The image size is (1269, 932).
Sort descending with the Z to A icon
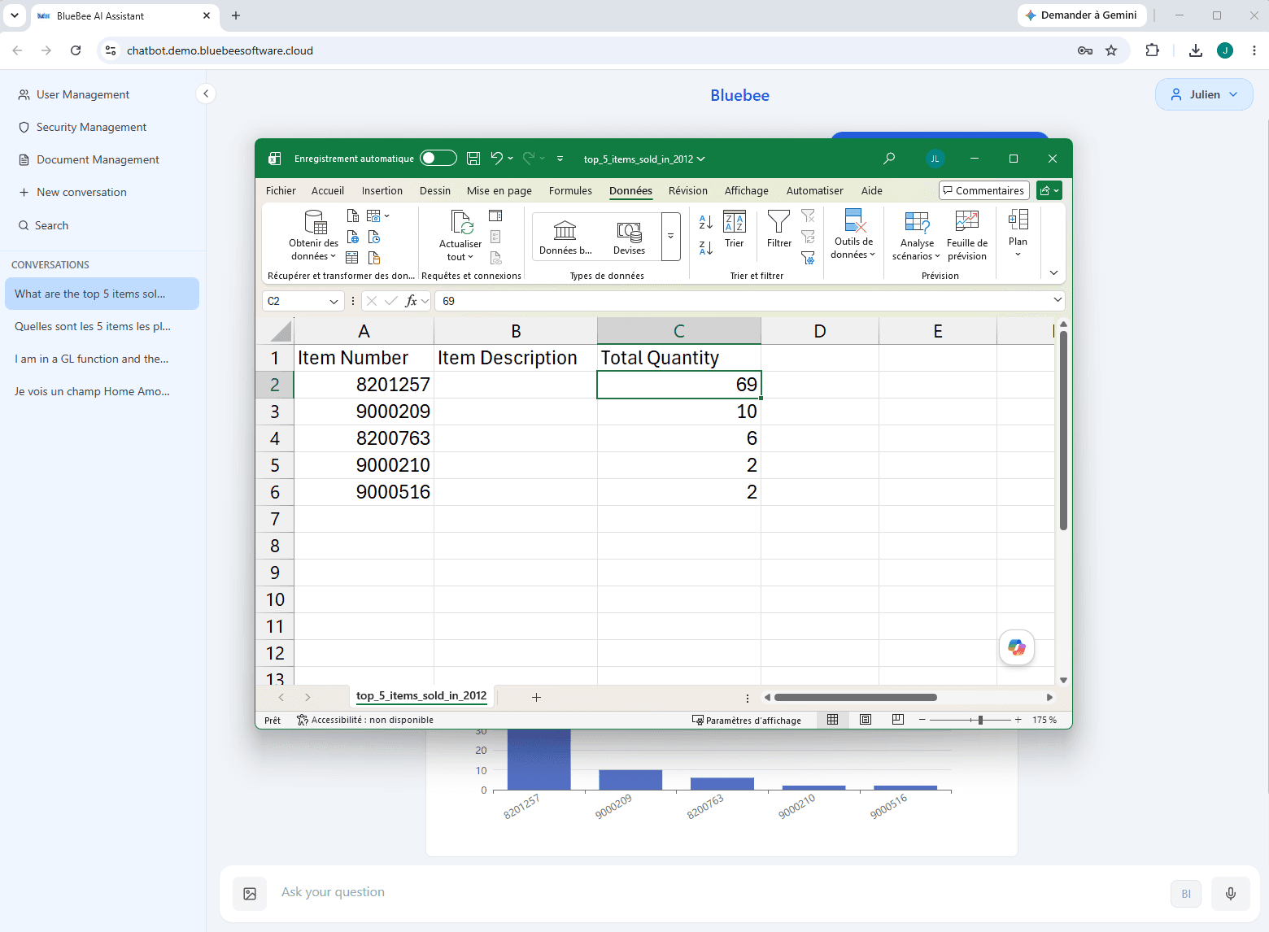706,247
